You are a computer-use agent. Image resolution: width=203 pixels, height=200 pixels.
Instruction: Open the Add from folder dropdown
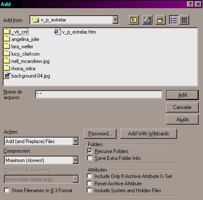[115, 20]
